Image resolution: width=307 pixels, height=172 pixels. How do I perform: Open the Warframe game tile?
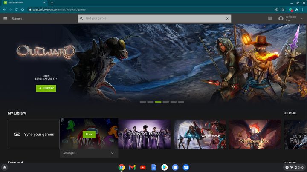pyautogui.click(x=200, y=134)
